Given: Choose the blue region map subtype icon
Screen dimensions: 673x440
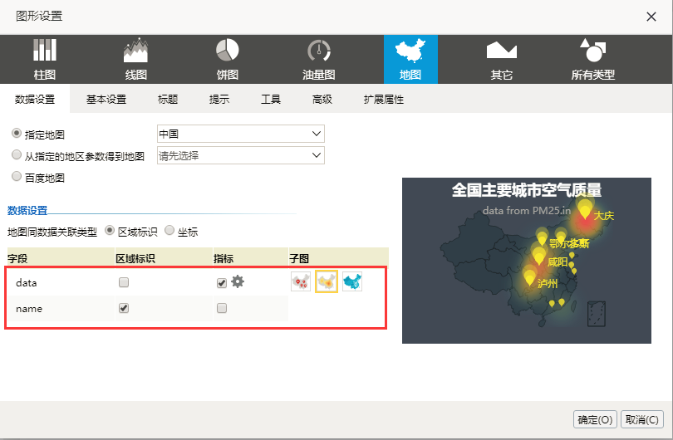Looking at the screenshot, I should 352,281.
